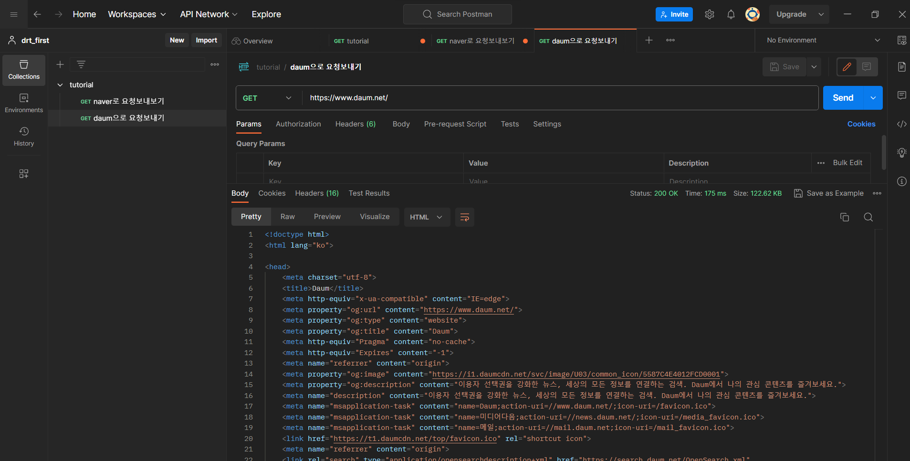Image resolution: width=910 pixels, height=461 pixels.
Task: Open environment quick look icon
Action: click(x=901, y=40)
